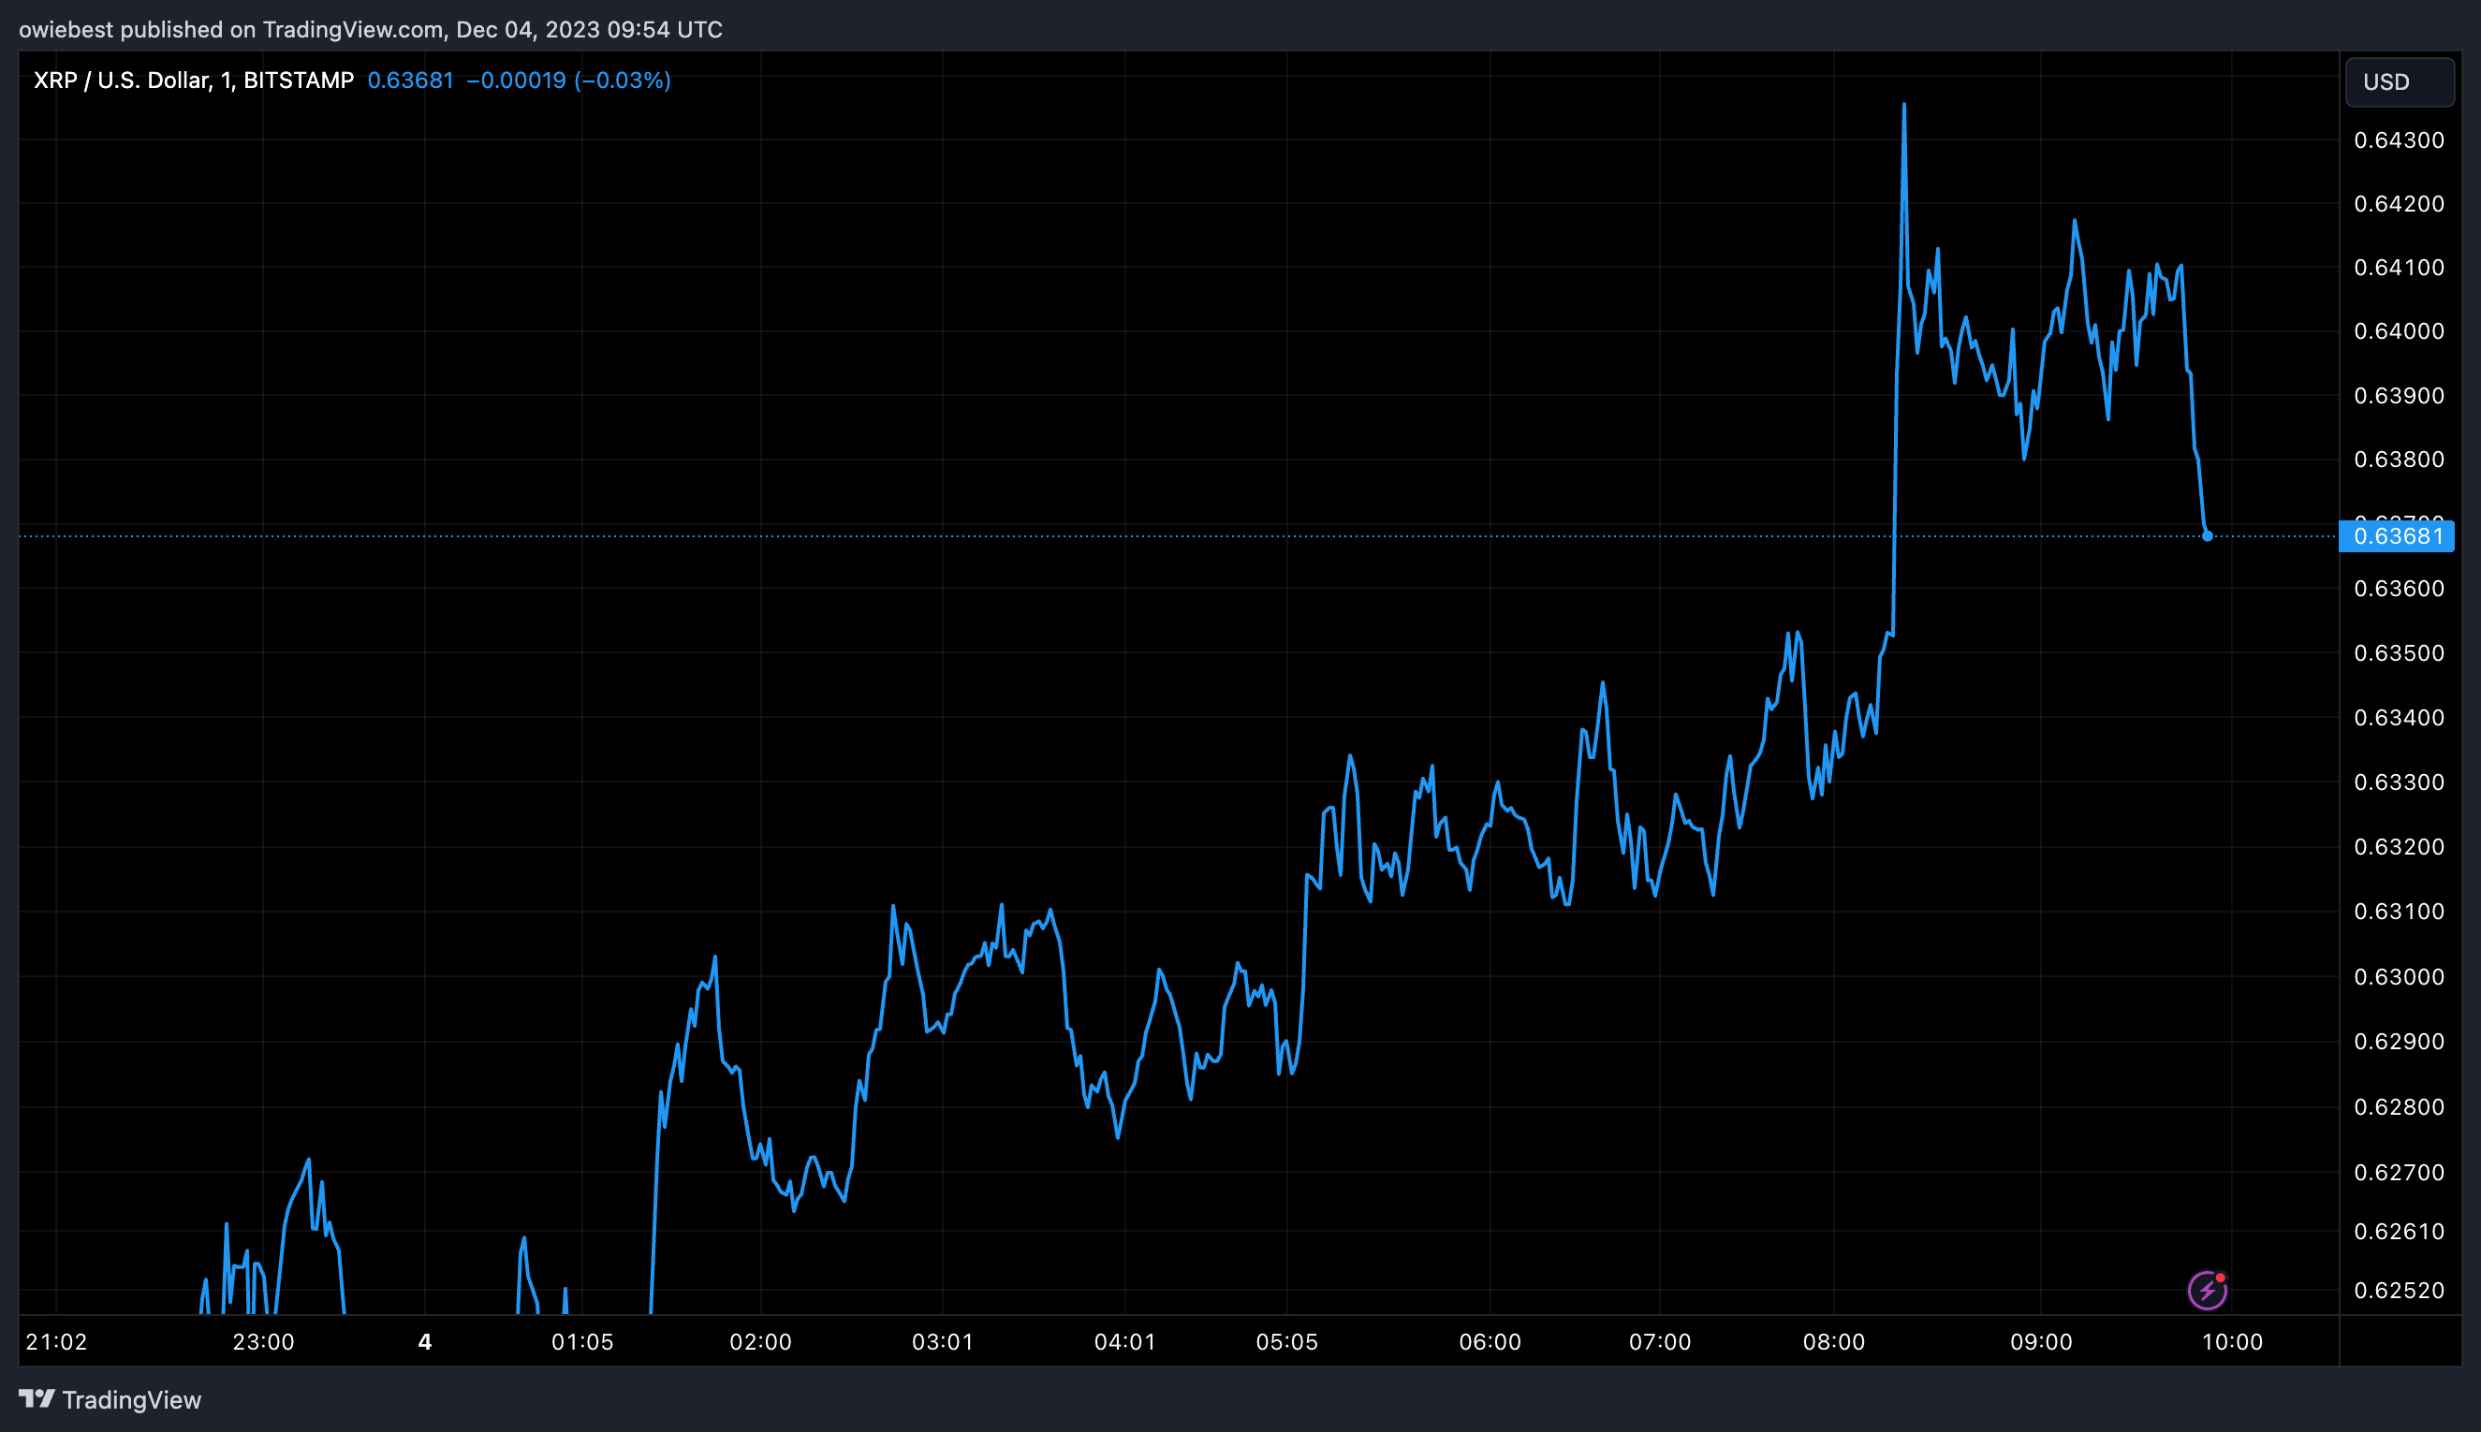
Task: Click the 0.62520 price axis label
Action: [x=2399, y=1291]
